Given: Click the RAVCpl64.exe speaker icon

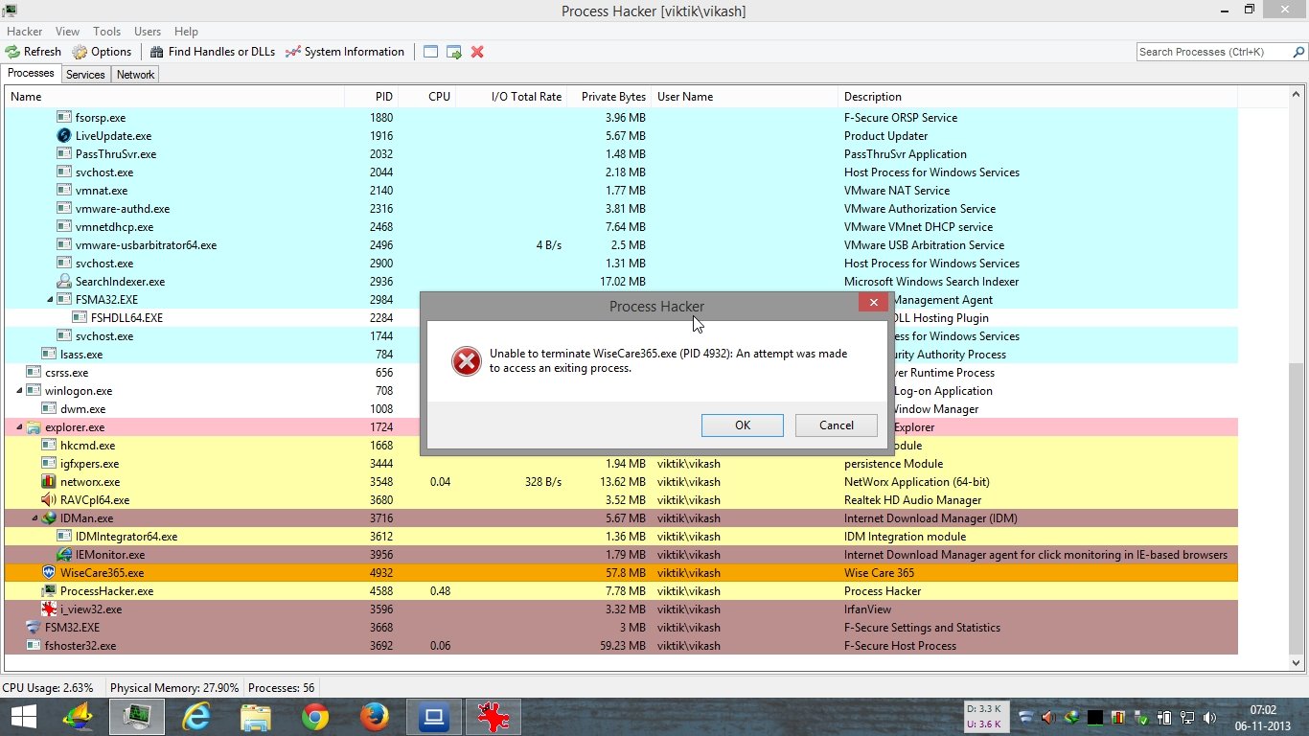Looking at the screenshot, I should [49, 500].
